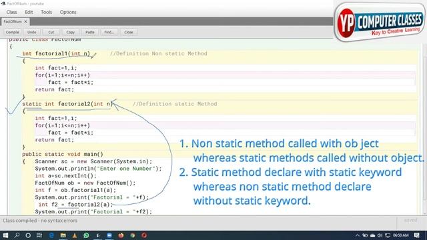Open taskbar Search

tap(17, 235)
